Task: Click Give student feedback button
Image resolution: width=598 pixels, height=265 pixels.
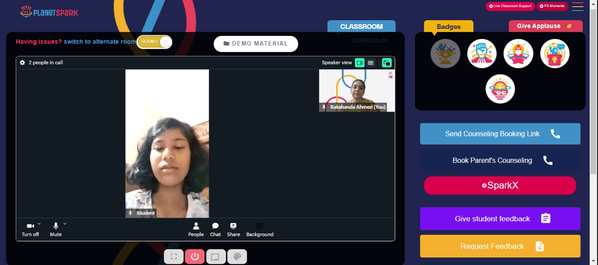Action: point(500,218)
